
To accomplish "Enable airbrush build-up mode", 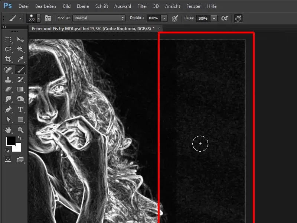I will (225, 18).
